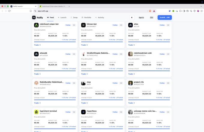This screenshot has width=204, height=132.
Task: Click the XtraRichPeople-Robinhood token icon
Action: (x=83, y=54)
